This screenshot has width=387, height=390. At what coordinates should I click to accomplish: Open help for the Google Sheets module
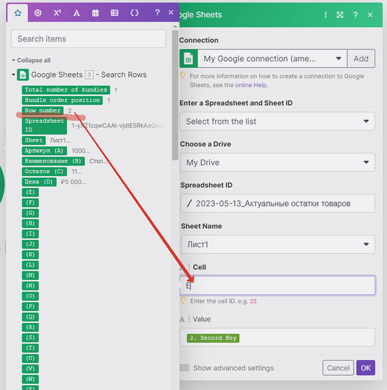tap(355, 15)
